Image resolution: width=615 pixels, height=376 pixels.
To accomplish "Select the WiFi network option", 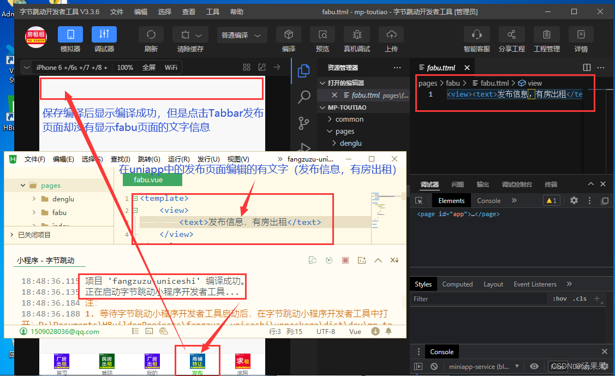I will coord(171,68).
